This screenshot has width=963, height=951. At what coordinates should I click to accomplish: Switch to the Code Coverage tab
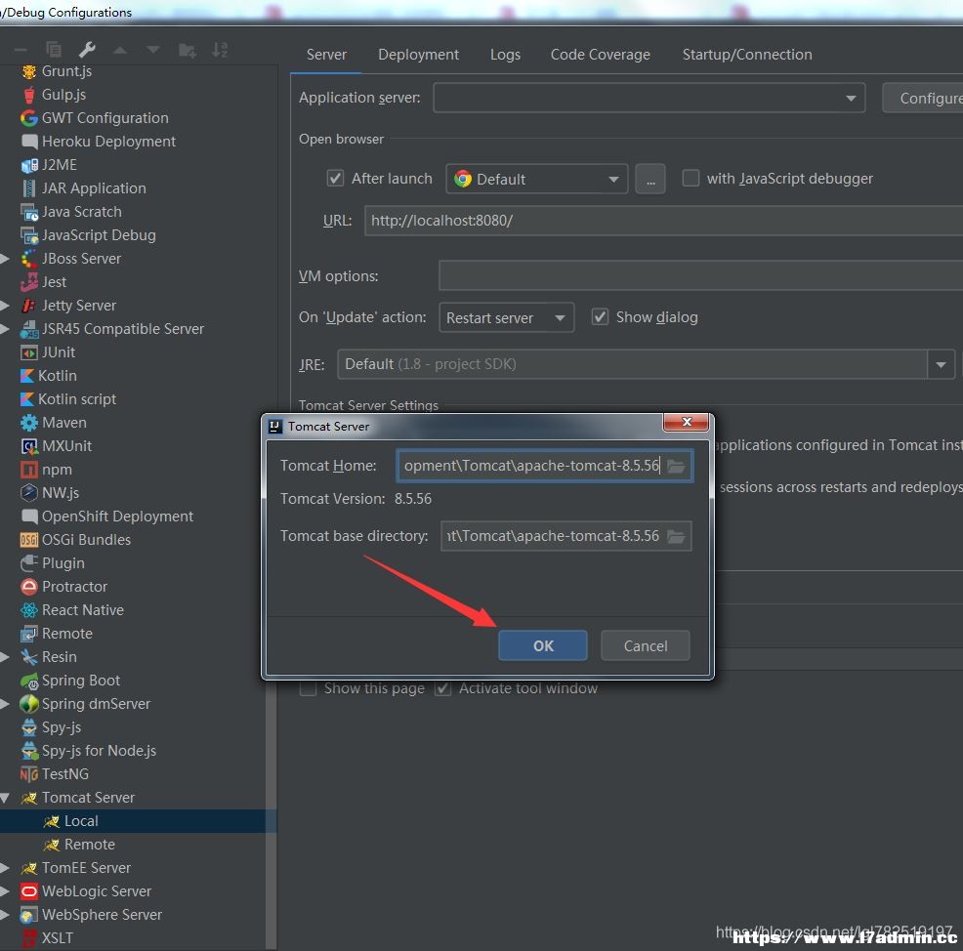click(x=600, y=55)
